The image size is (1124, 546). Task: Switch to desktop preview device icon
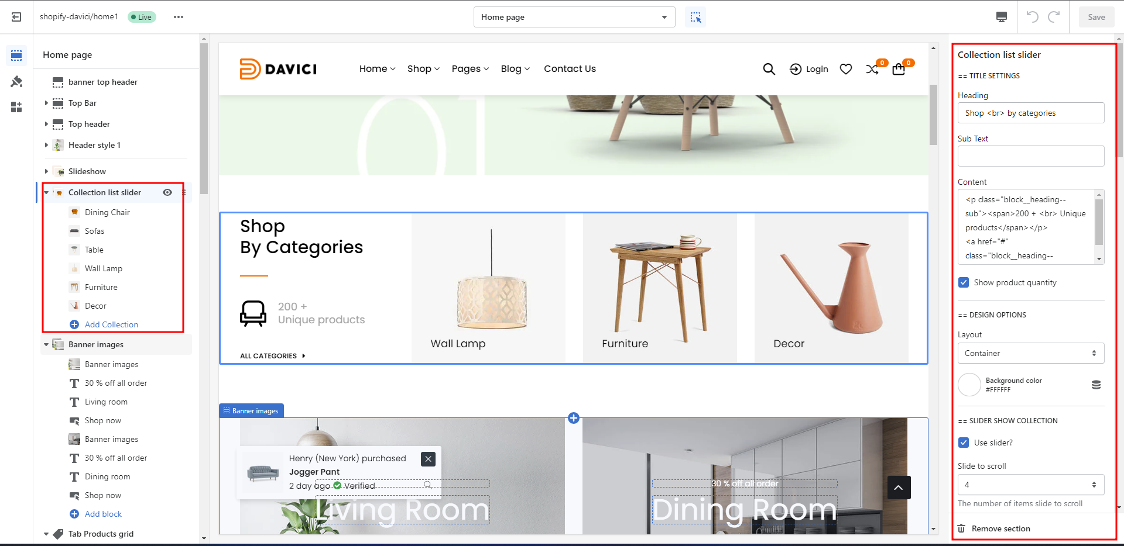[1002, 17]
